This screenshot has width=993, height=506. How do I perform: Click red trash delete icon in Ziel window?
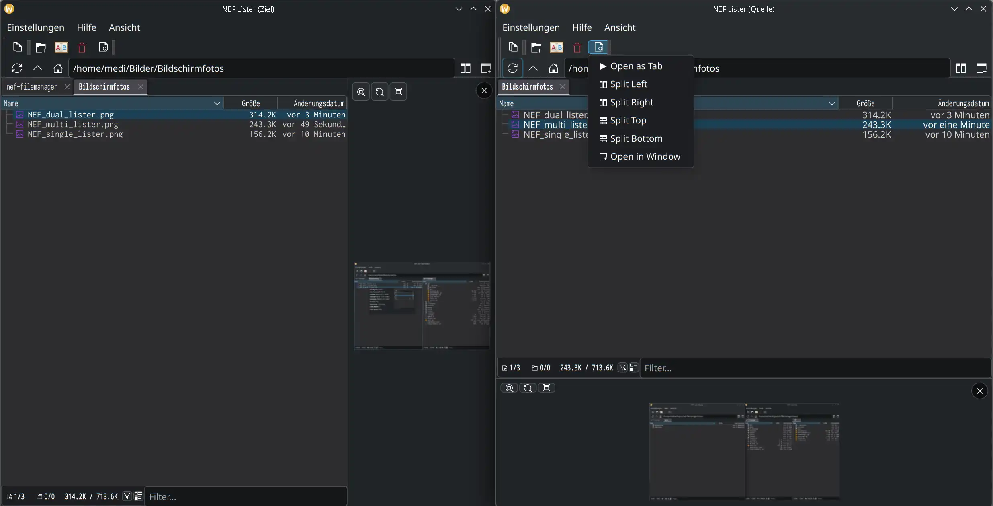coord(82,47)
